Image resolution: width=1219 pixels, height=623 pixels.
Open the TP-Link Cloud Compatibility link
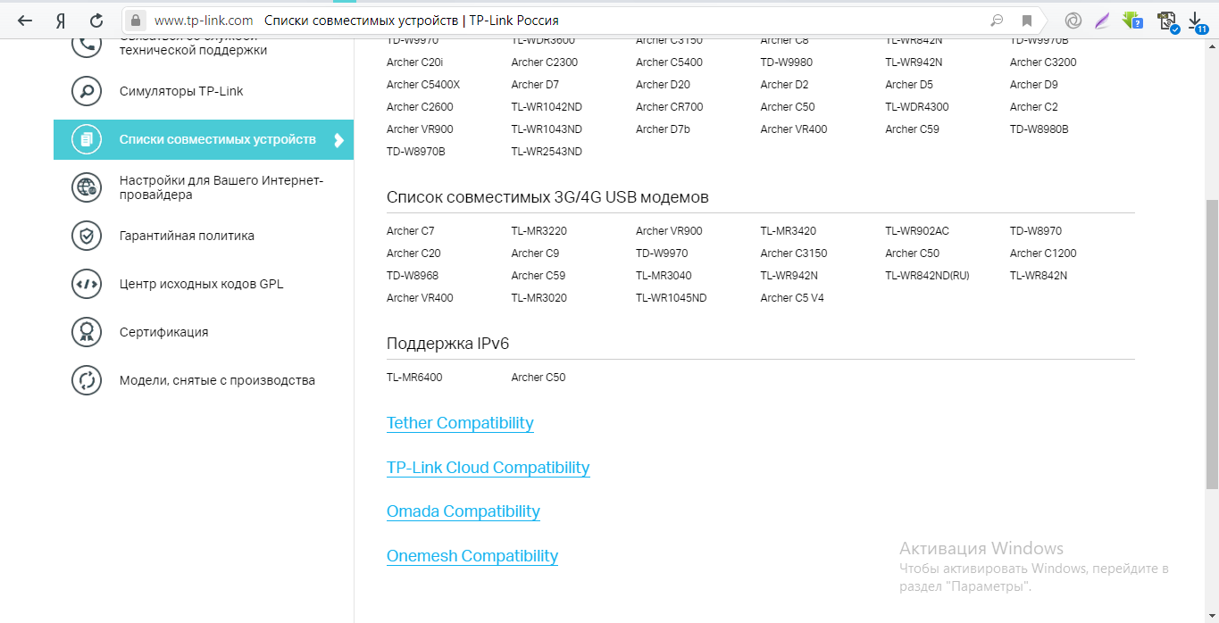pos(488,468)
